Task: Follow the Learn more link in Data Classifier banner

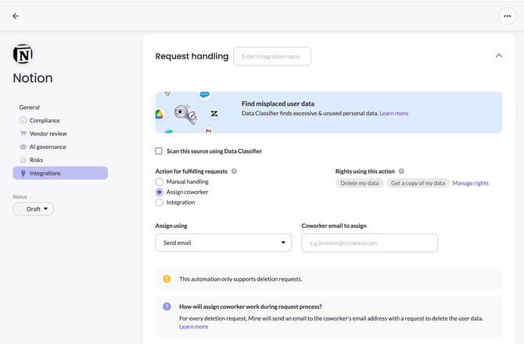Action: pos(393,113)
